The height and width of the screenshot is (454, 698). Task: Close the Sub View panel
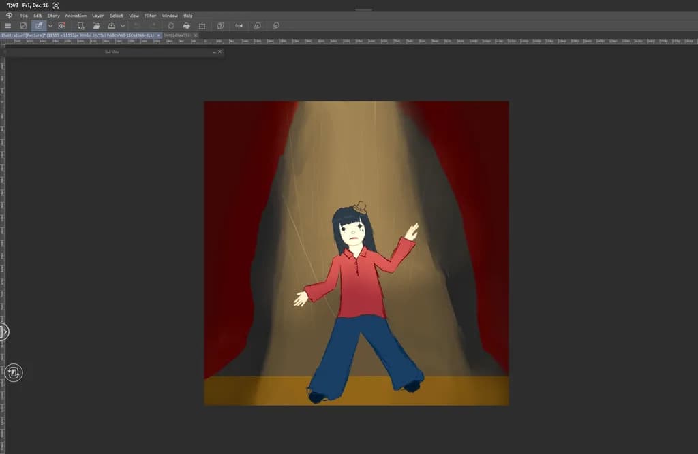219,52
